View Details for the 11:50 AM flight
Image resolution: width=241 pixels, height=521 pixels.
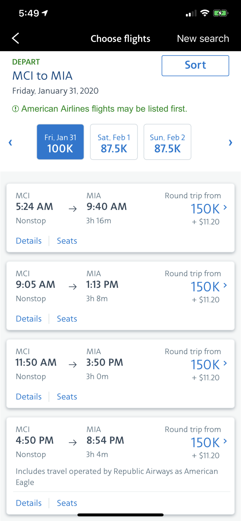[x=29, y=396]
